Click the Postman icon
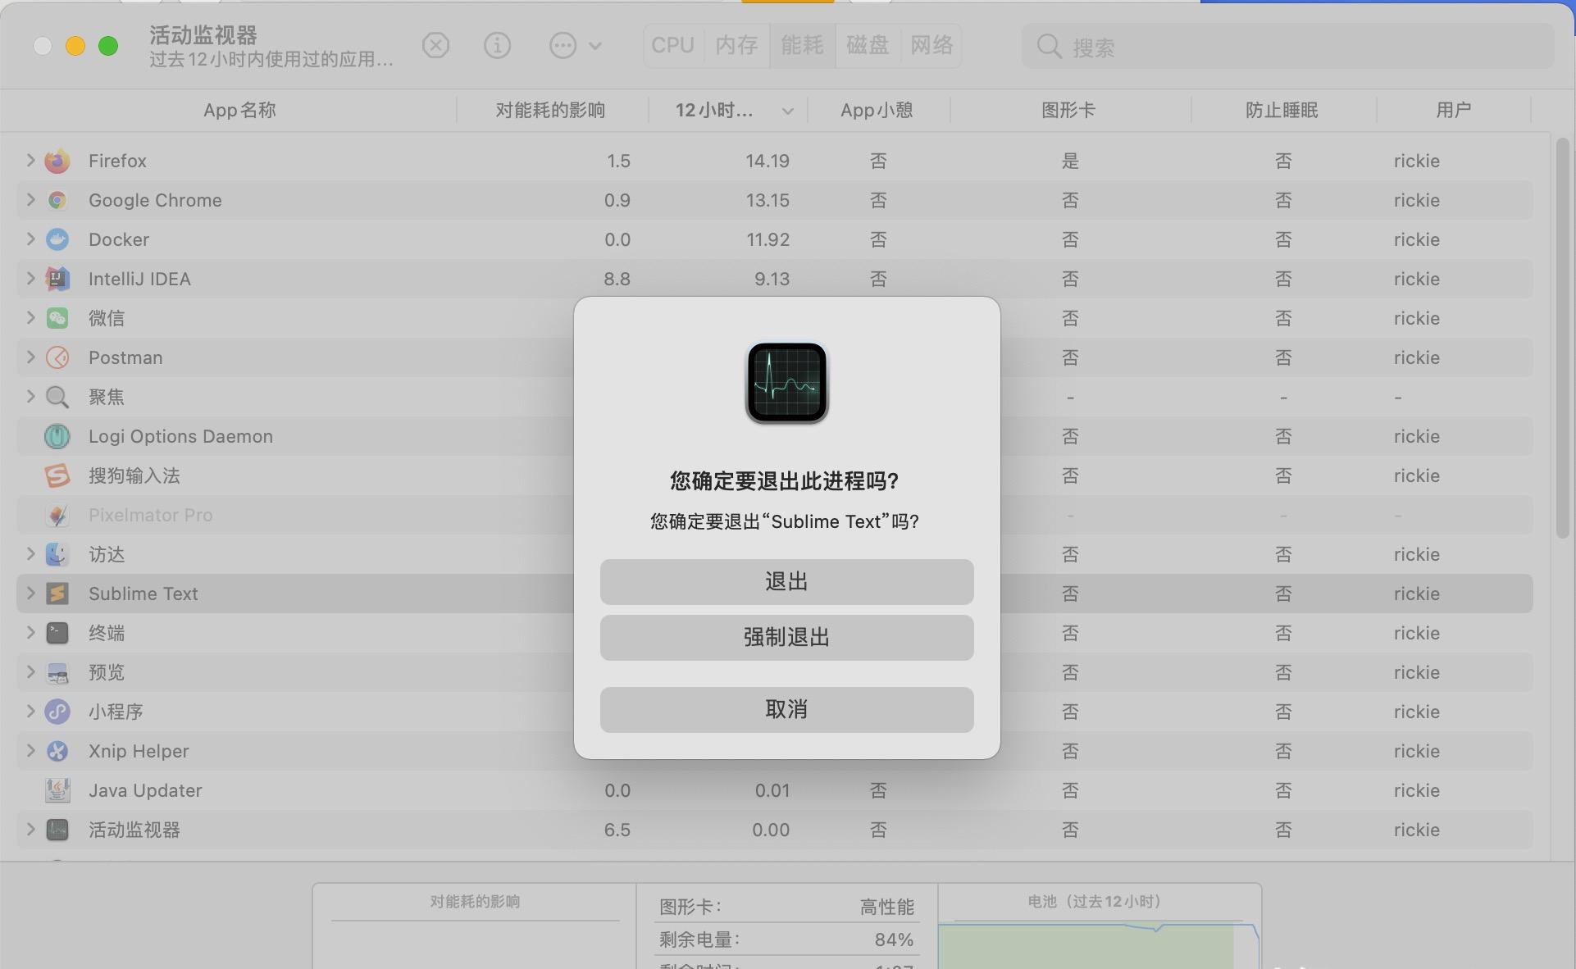The height and width of the screenshot is (969, 1576). pyautogui.click(x=57, y=357)
